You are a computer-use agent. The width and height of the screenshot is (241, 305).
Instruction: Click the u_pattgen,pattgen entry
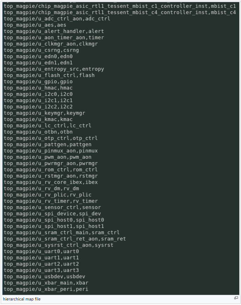pos(48,144)
